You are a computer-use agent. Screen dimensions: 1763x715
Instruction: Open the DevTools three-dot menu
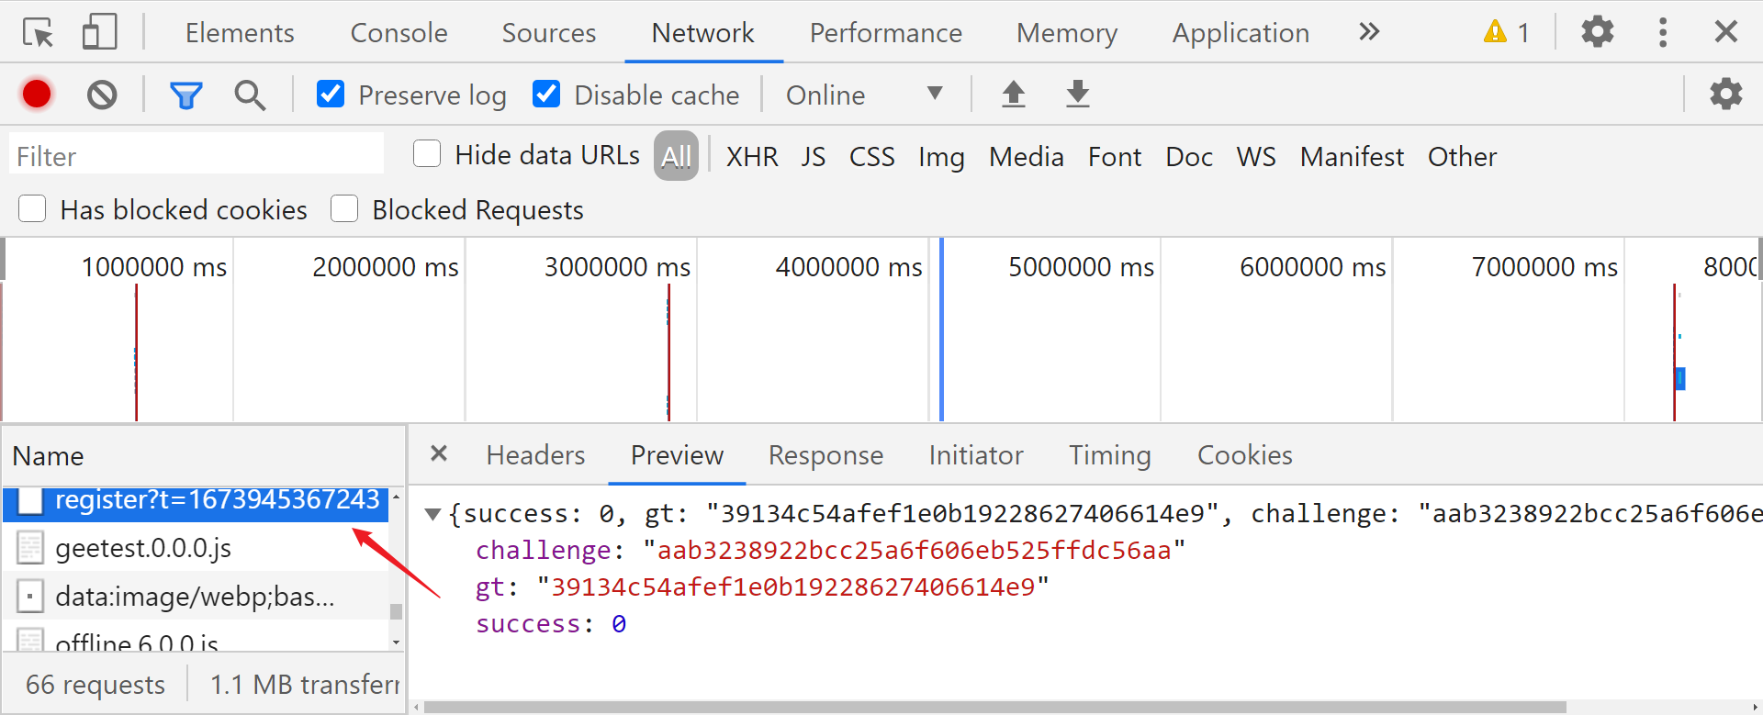coord(1663,32)
